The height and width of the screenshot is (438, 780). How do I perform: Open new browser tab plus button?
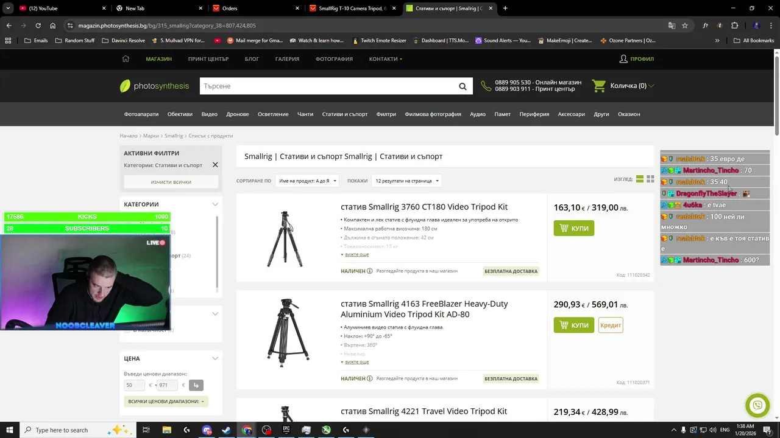click(505, 9)
